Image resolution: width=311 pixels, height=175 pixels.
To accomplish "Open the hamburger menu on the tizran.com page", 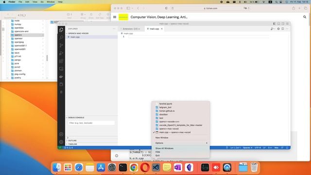I will [115, 17].
